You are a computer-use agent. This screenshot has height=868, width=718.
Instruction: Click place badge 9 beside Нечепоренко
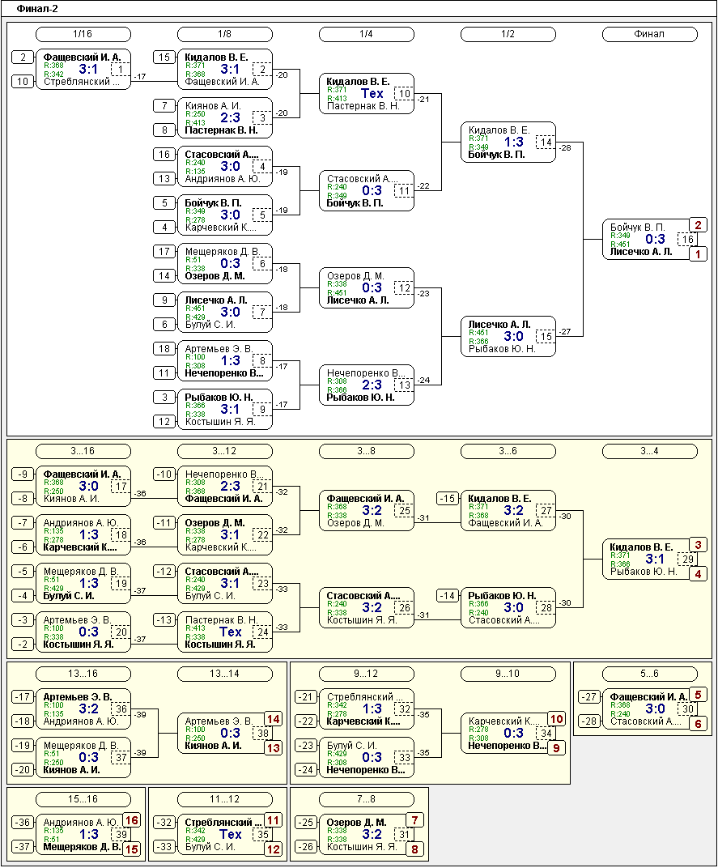click(556, 748)
